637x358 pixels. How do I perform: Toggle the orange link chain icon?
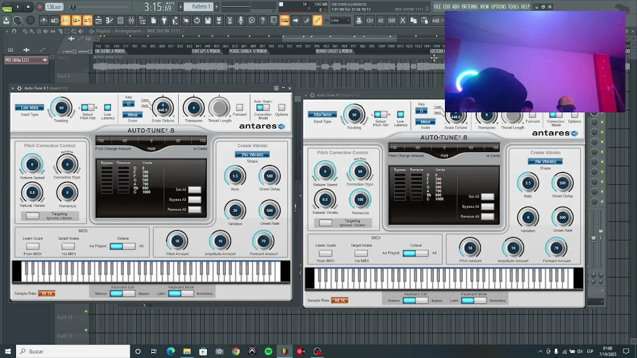pos(318,20)
